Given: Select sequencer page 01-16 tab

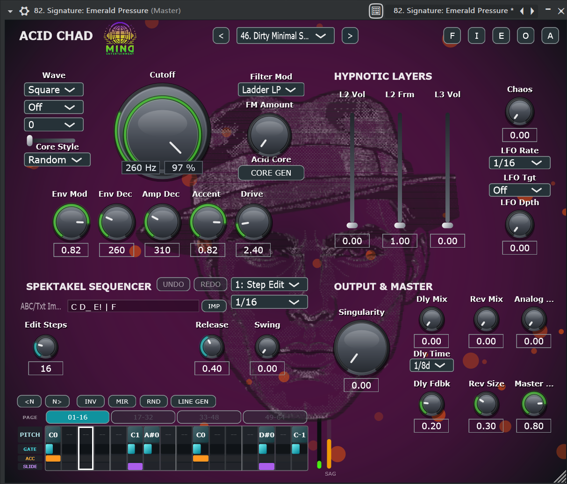Looking at the screenshot, I should tap(78, 417).
